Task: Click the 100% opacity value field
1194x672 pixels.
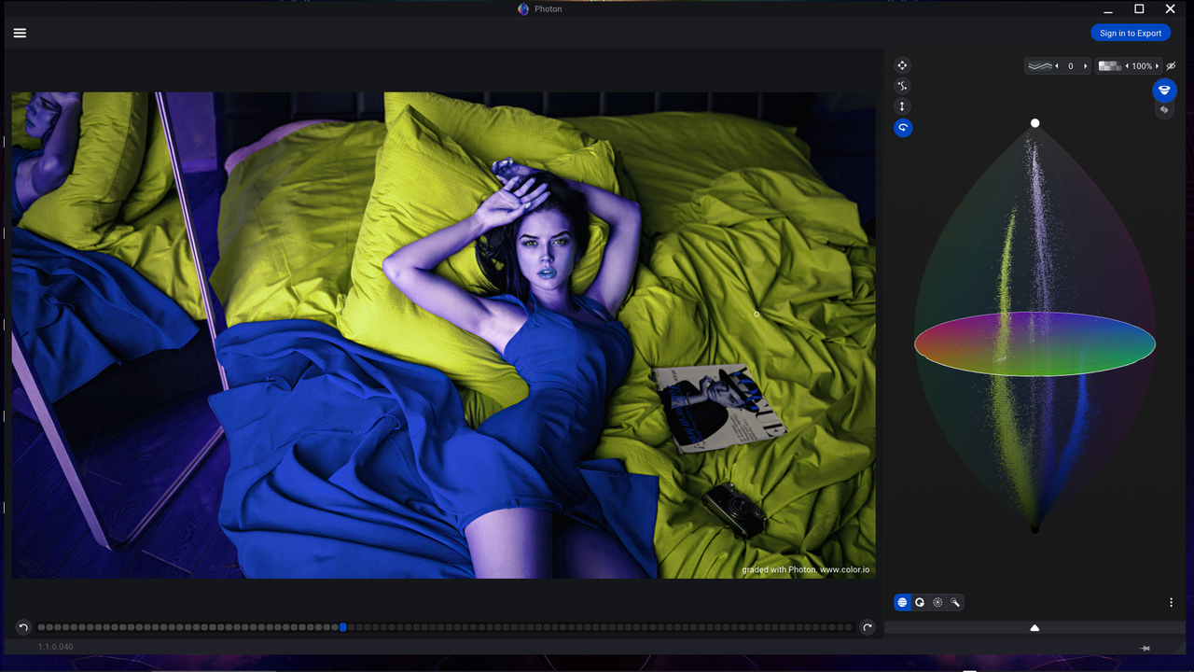Action: point(1142,66)
